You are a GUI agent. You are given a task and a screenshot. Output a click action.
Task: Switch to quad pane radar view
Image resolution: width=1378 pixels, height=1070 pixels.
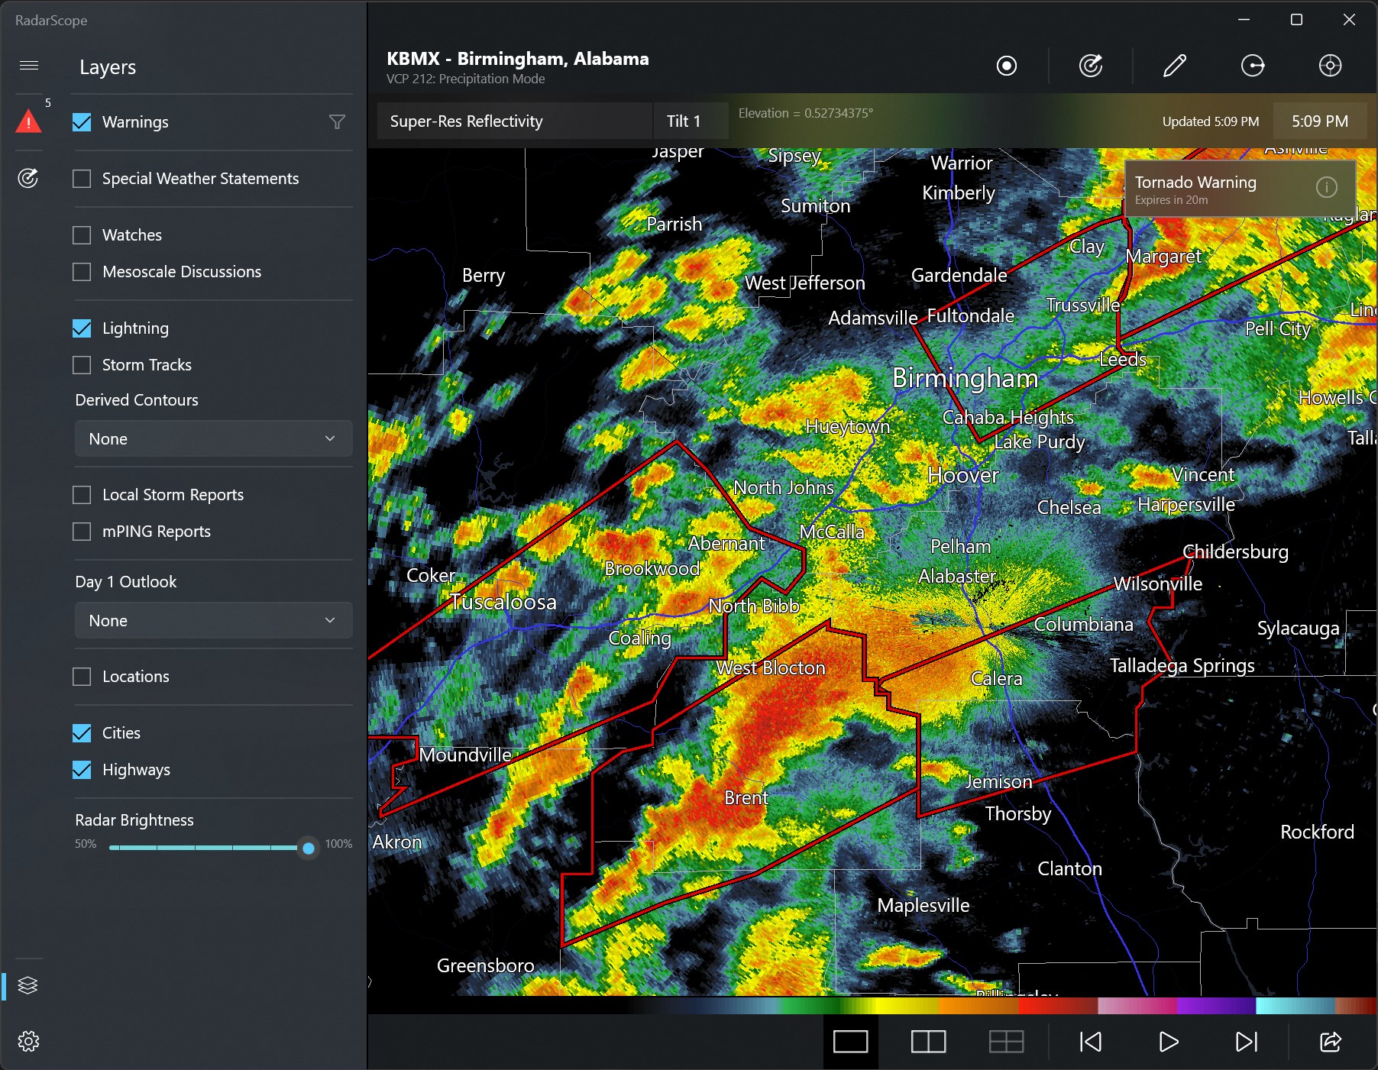[x=1007, y=1041]
